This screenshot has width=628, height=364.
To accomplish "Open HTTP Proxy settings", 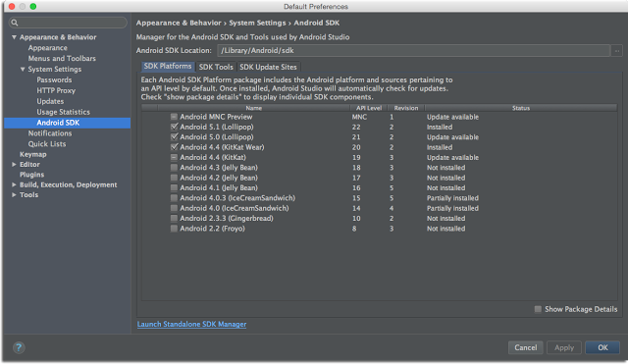I will click(x=56, y=91).
